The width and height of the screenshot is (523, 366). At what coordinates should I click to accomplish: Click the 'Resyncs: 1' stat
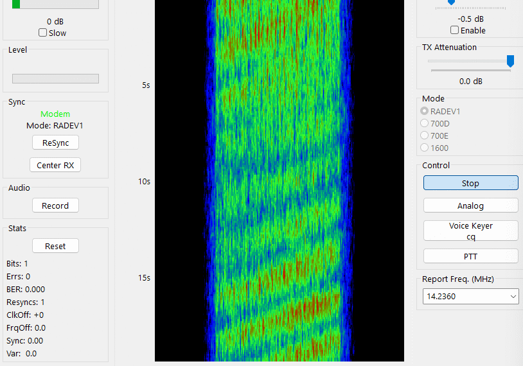pos(25,302)
